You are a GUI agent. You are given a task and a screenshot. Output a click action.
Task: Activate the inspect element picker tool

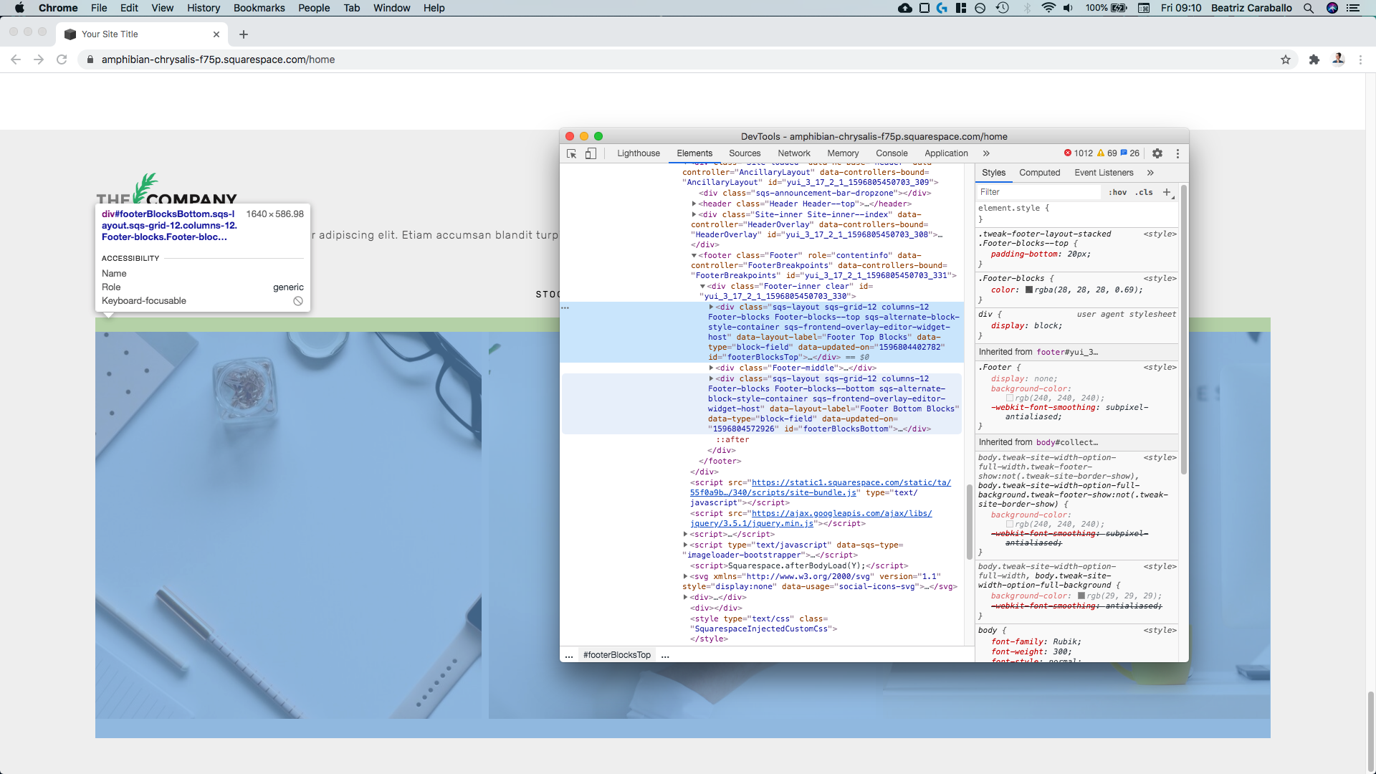pyautogui.click(x=571, y=153)
